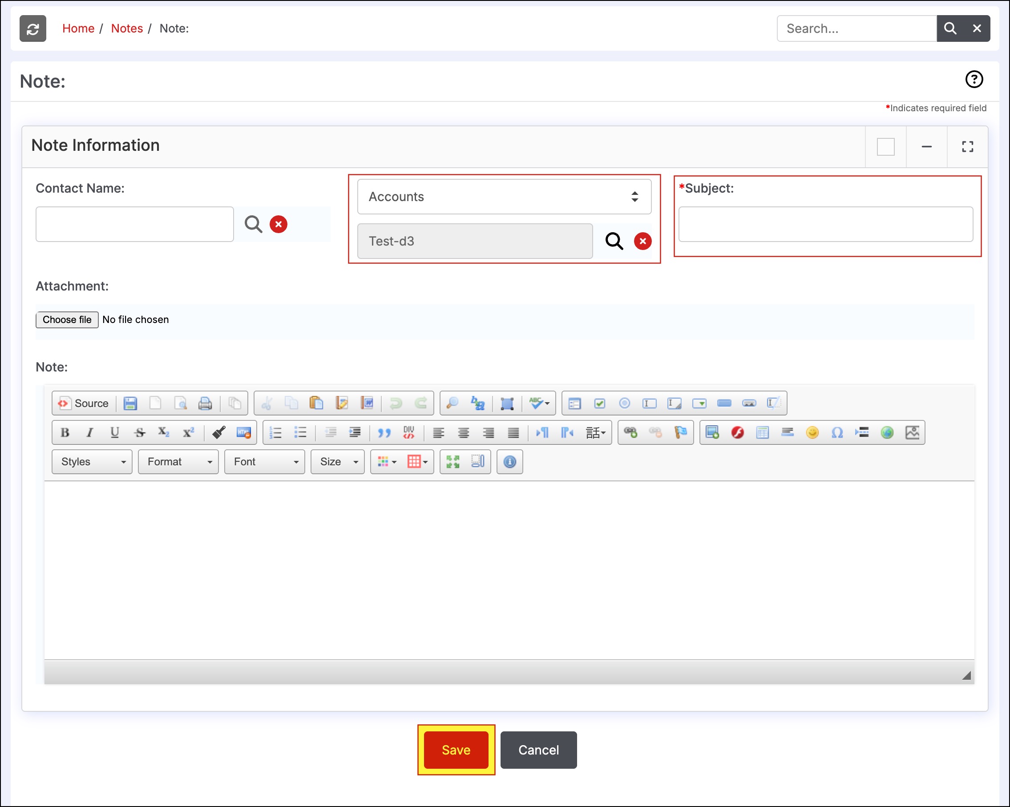Click the Flash insert icon
This screenshot has width=1010, height=807.
coord(737,432)
